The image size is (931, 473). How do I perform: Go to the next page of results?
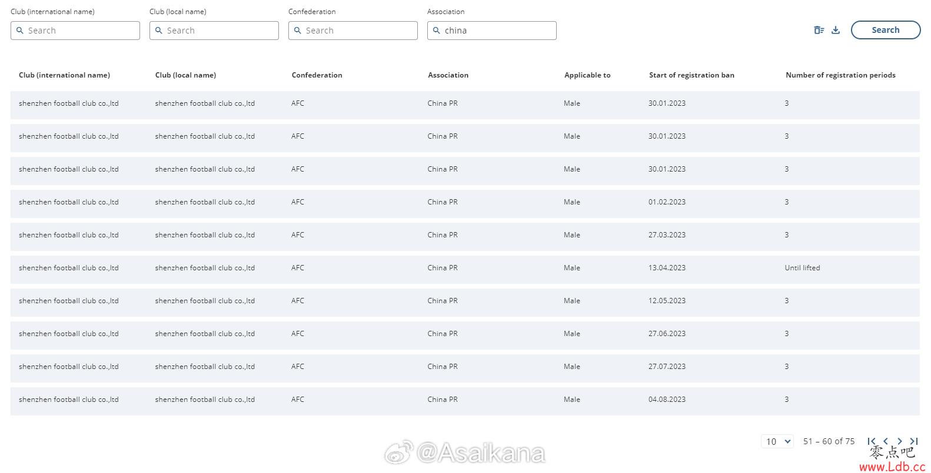(900, 441)
